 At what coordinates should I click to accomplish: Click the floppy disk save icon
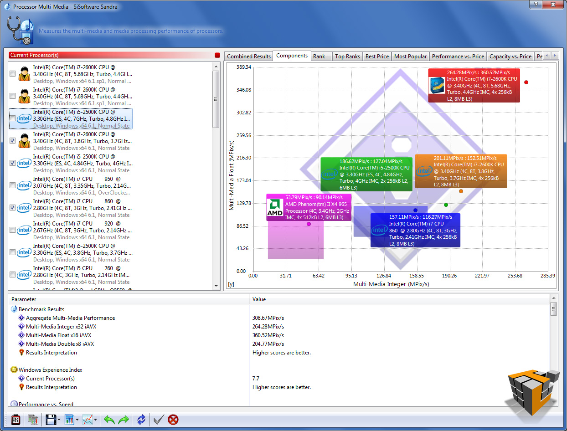pos(50,420)
